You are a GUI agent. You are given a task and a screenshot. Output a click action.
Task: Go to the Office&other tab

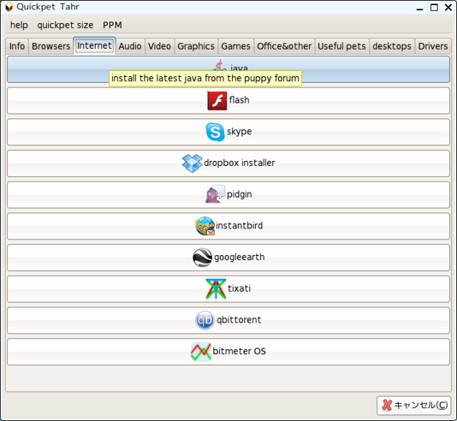click(284, 46)
